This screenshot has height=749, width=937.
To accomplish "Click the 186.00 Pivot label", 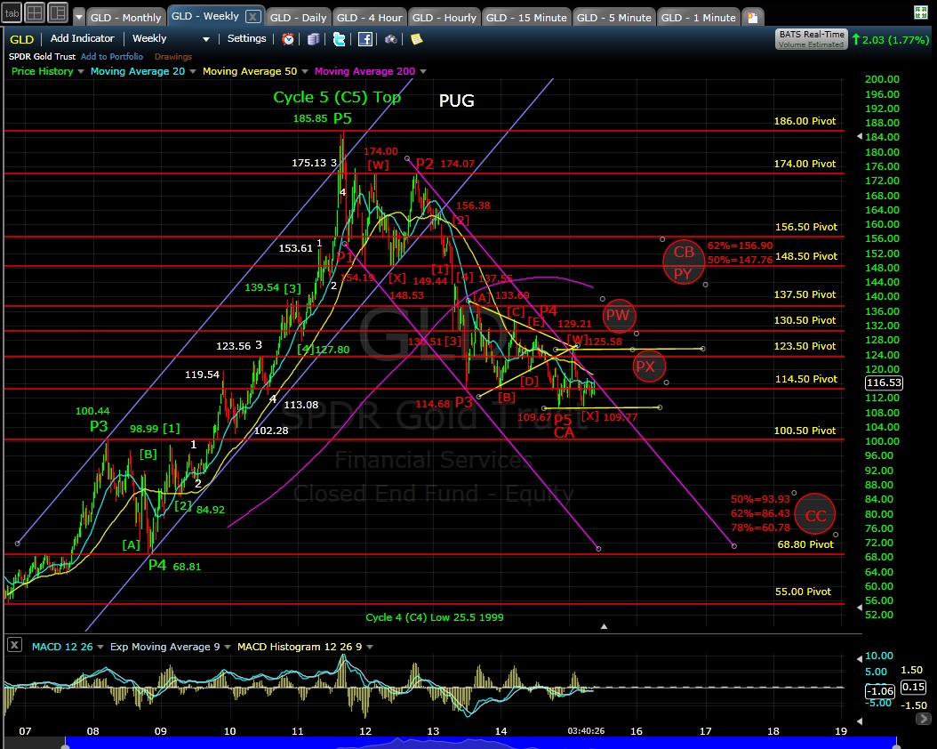I will [805, 121].
